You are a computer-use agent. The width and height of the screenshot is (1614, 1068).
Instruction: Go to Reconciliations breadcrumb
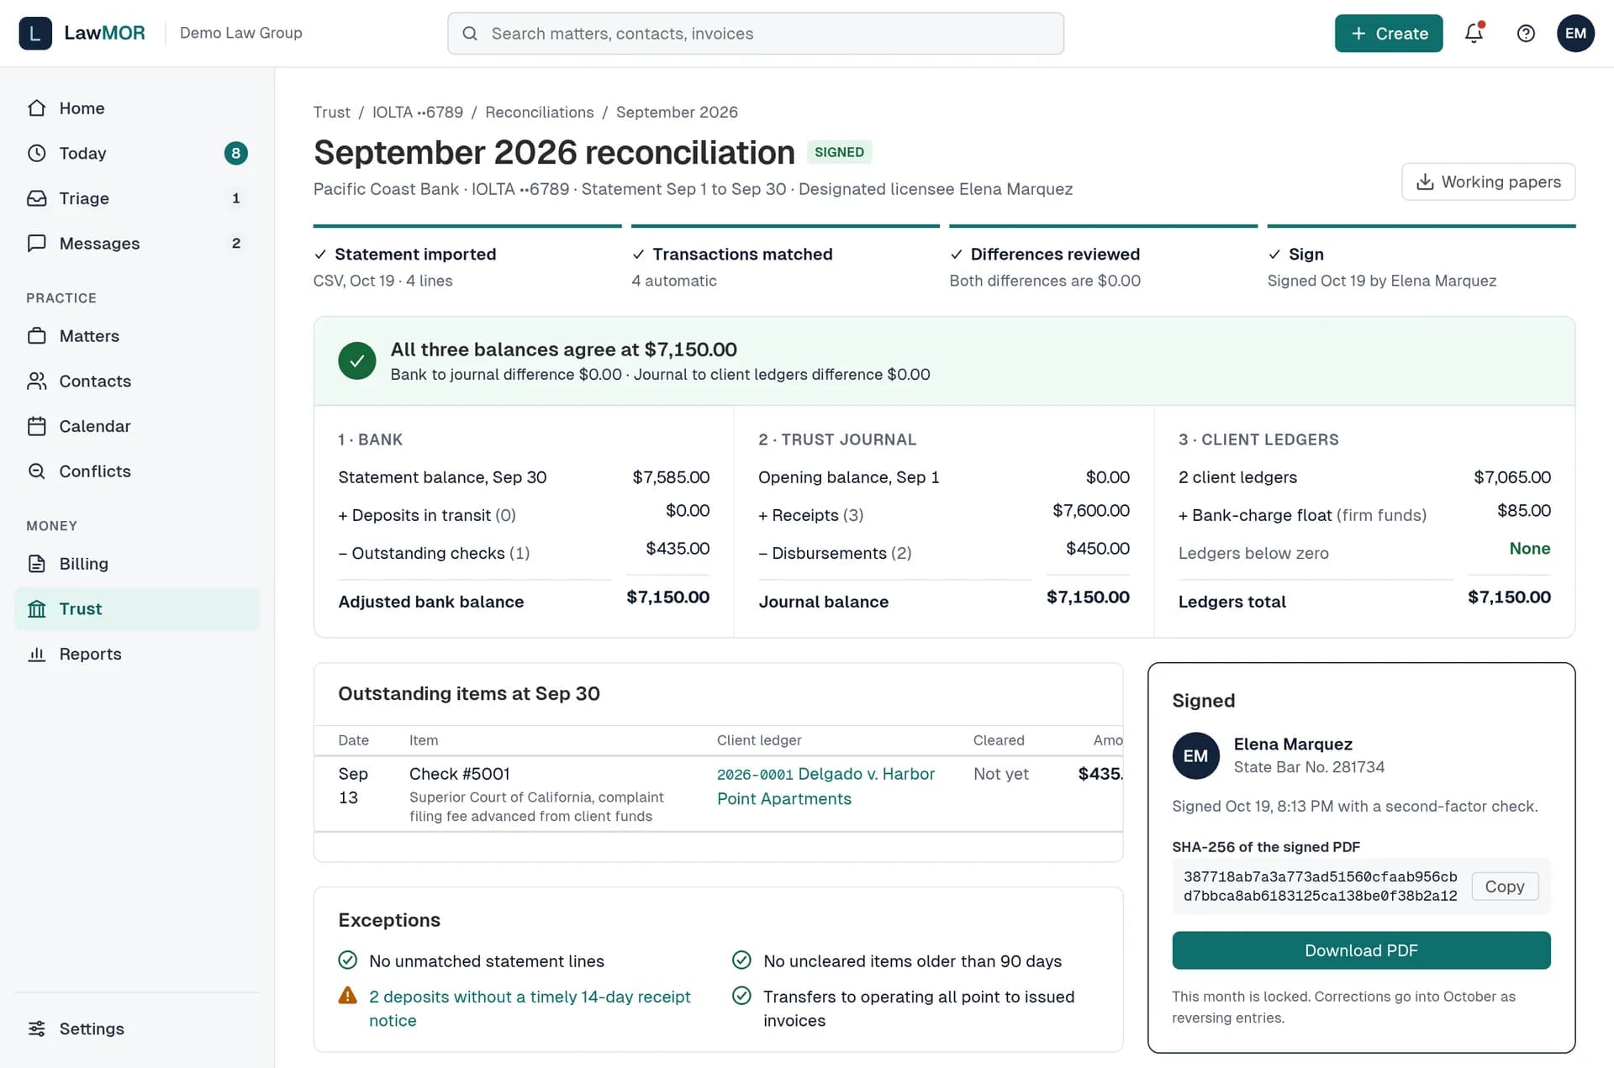(540, 113)
